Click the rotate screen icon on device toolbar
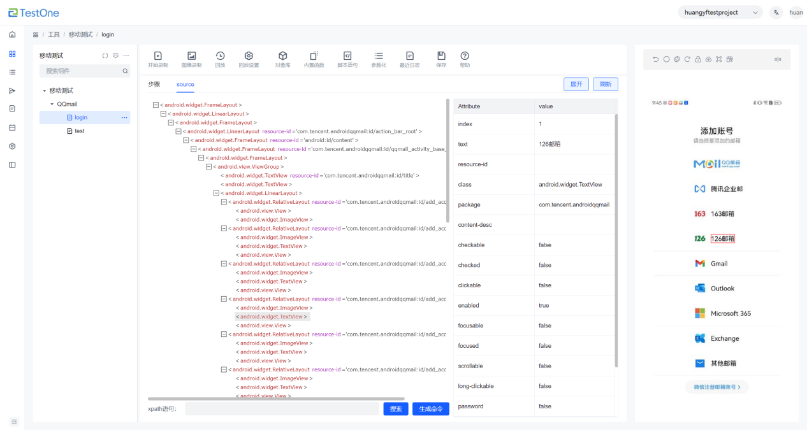807x430 pixels. point(677,59)
